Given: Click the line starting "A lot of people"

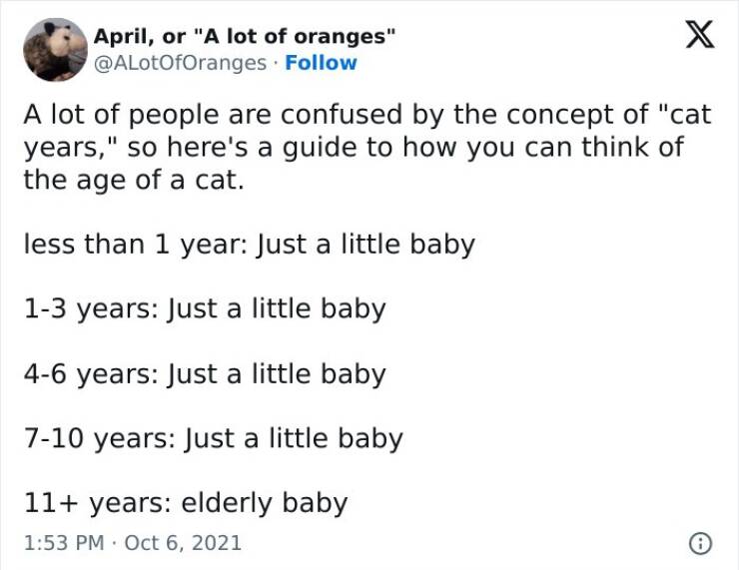Looking at the screenshot, I should [367, 115].
